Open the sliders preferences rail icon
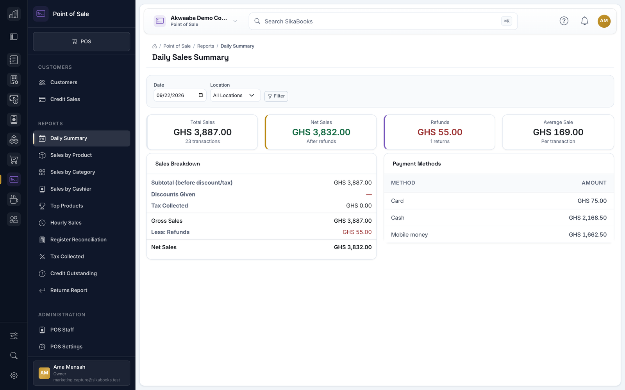The image size is (625, 390). click(14, 336)
